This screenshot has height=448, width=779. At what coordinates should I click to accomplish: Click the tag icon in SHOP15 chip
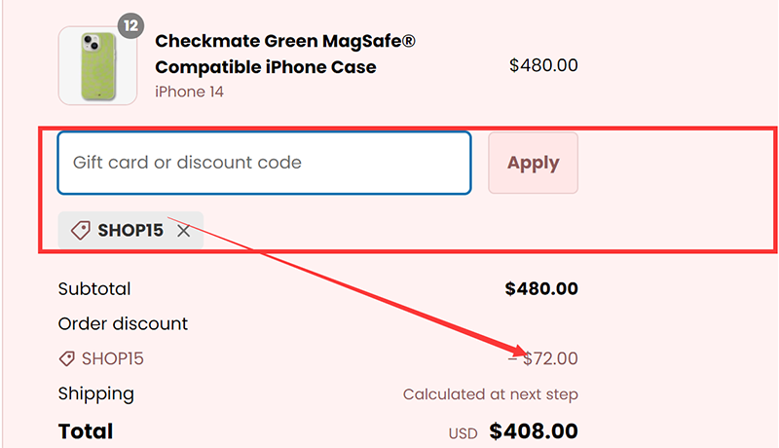coord(81,231)
